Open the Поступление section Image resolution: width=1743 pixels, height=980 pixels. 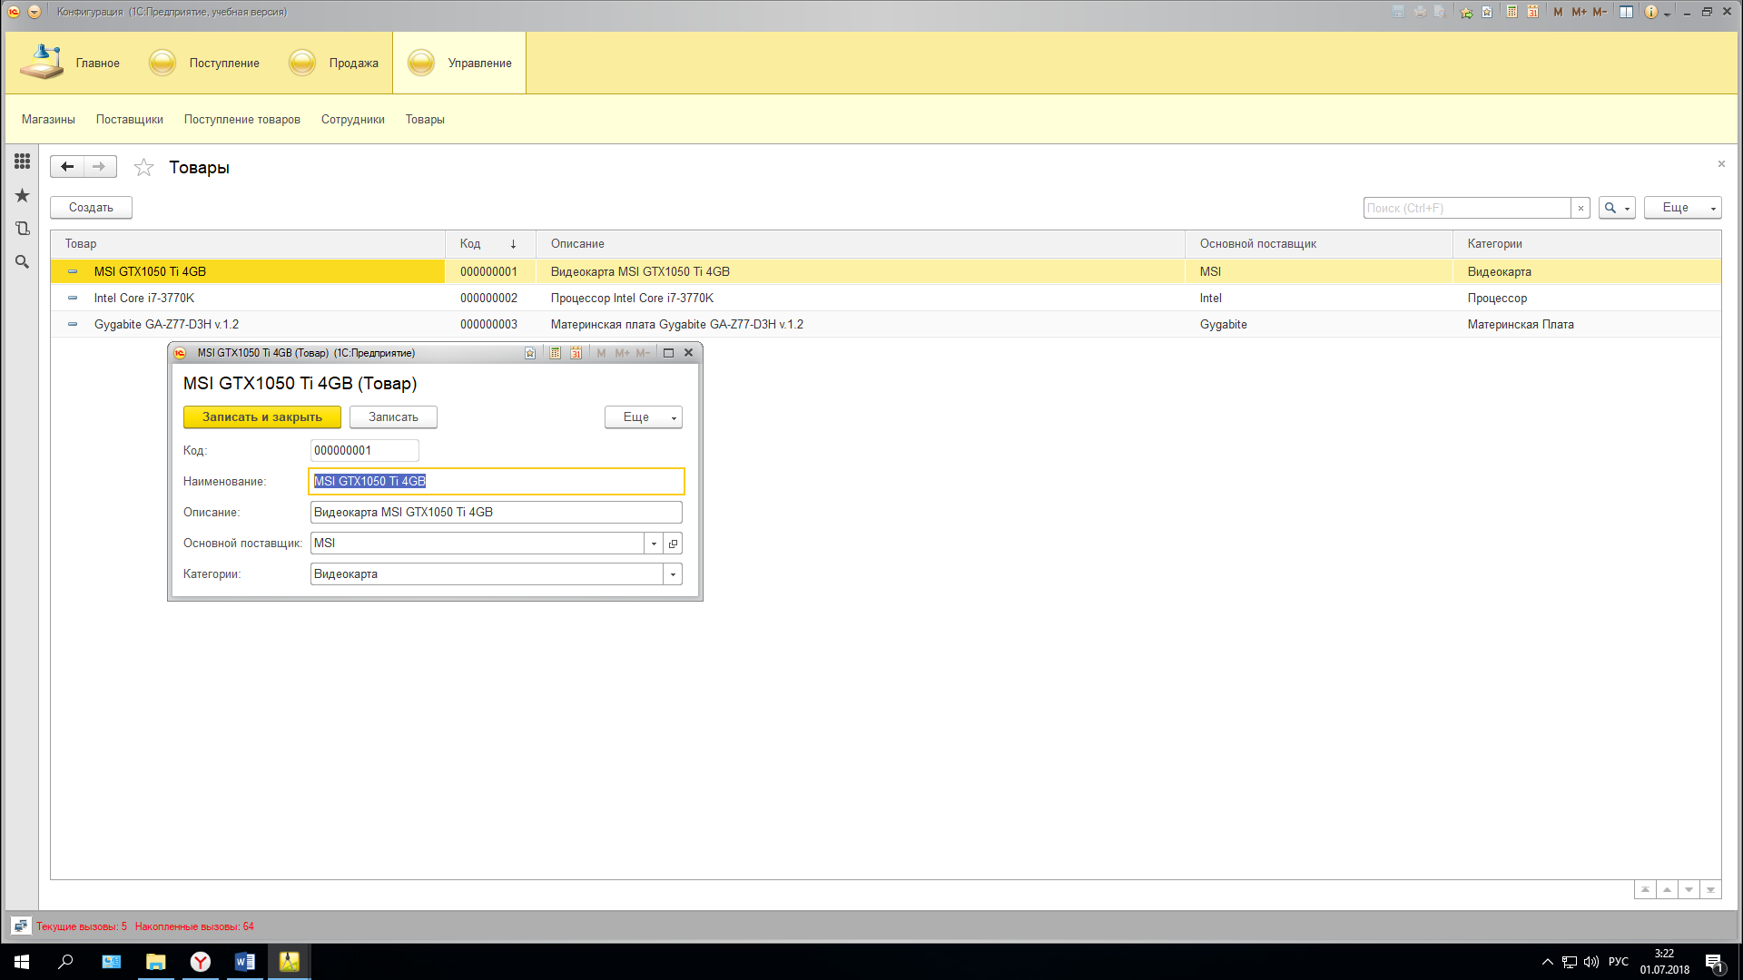[x=205, y=63]
